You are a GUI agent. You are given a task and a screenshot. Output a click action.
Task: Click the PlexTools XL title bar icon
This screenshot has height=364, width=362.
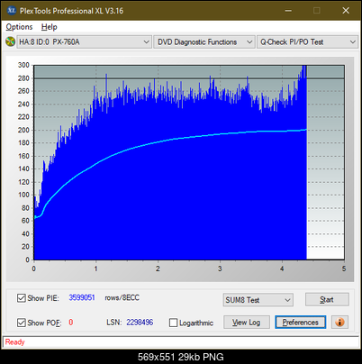coord(11,11)
